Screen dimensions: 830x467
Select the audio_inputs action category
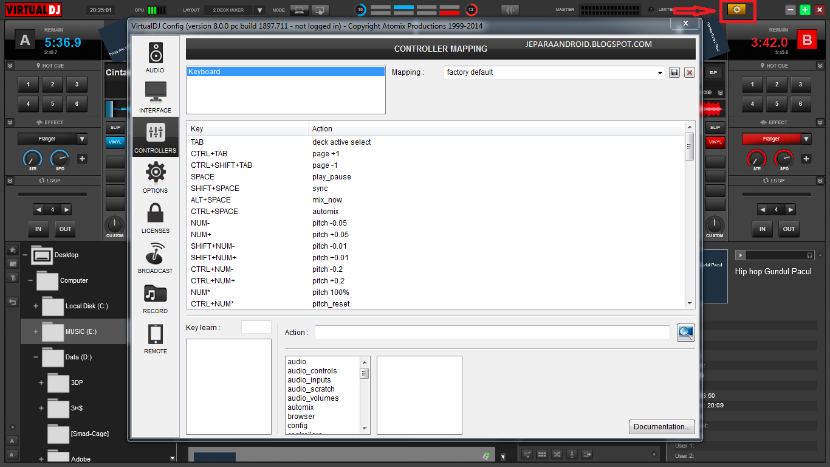click(x=309, y=380)
